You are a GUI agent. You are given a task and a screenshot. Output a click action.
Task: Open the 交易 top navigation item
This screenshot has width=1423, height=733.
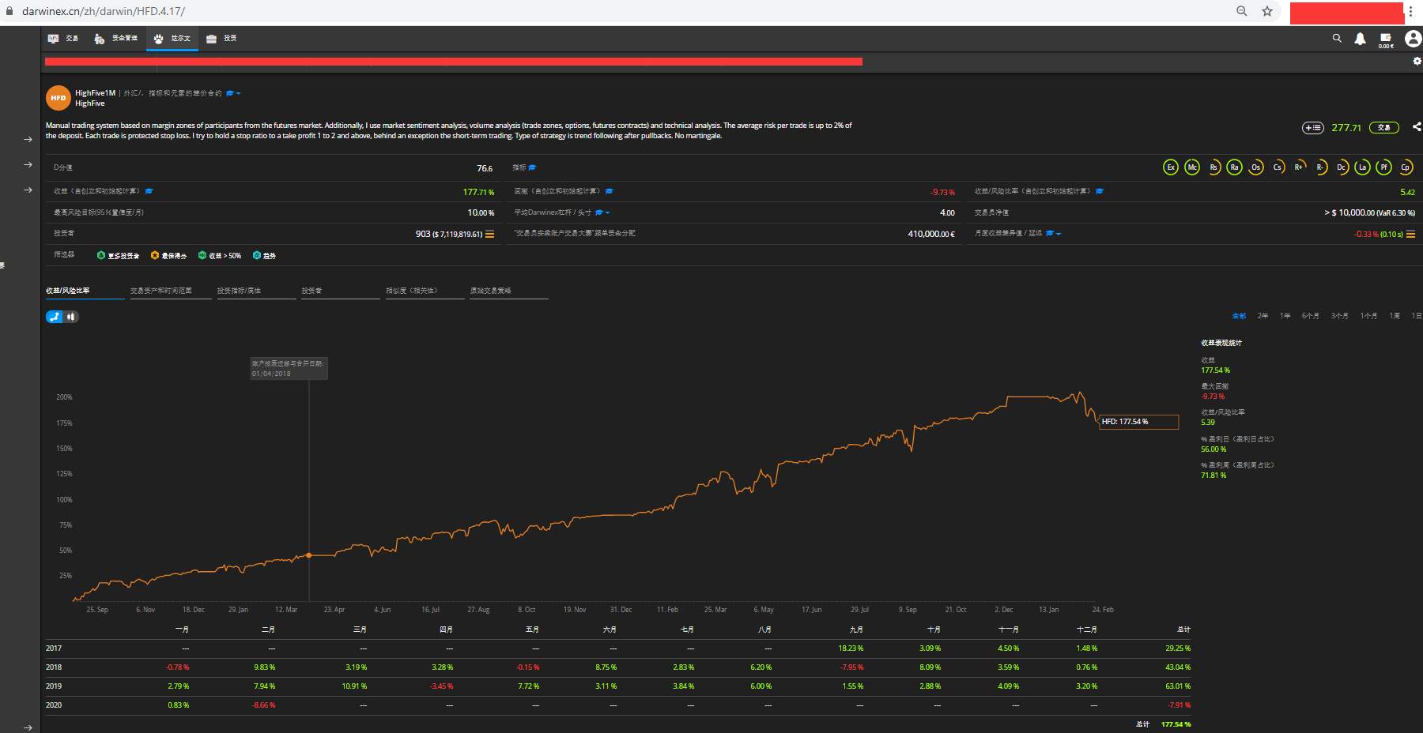click(63, 38)
